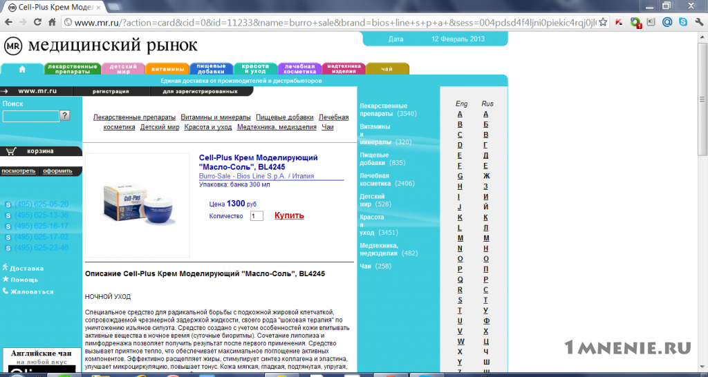Switch to the медтехника изделия tab
Screen dimensions: 708x377
tap(344, 69)
